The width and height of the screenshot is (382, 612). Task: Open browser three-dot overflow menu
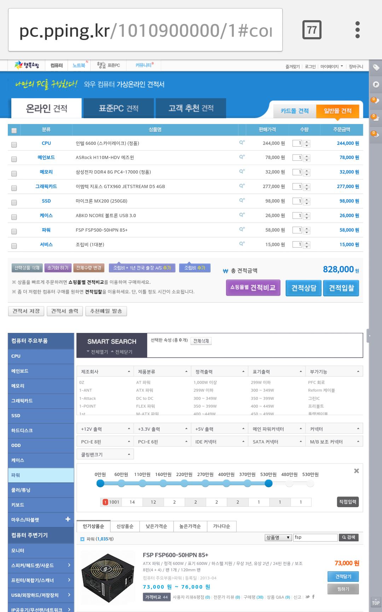tap(357, 30)
